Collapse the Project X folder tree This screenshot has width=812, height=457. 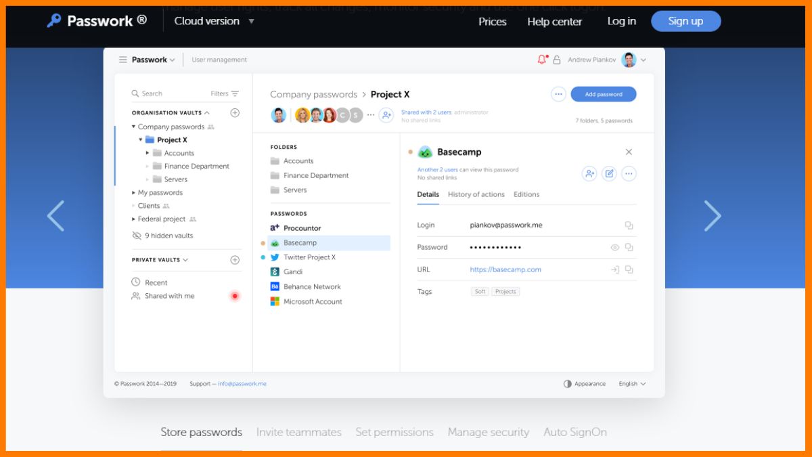[x=141, y=140]
